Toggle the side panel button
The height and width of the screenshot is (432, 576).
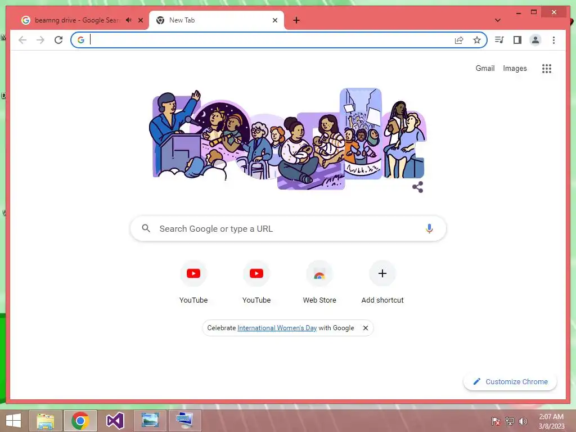coord(517,40)
